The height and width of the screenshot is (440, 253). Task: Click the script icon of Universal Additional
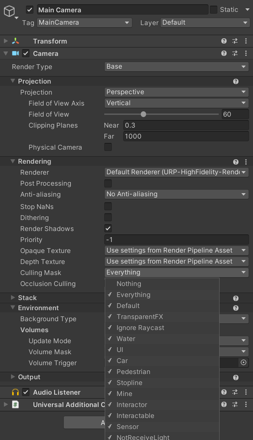coord(15,405)
